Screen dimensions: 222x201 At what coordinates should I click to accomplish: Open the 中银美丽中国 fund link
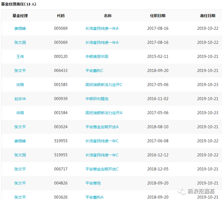tap(97, 57)
